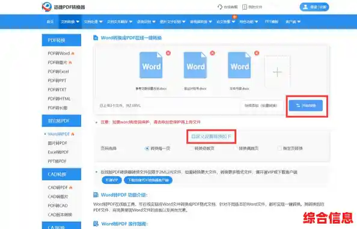The image size is (357, 229).
Task: Click the 开通VIP button
Action: (x=112, y=180)
